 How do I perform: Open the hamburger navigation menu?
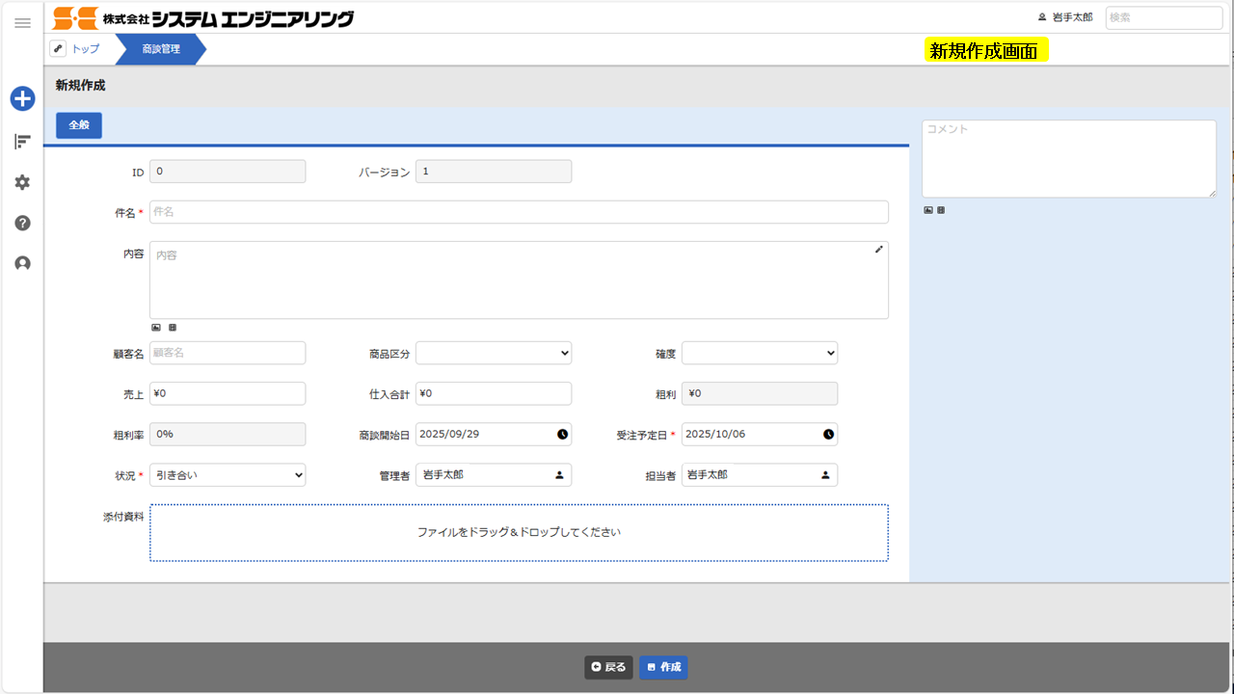[22, 23]
